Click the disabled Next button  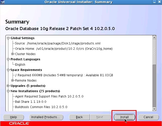pyautogui.click(x=100, y=117)
